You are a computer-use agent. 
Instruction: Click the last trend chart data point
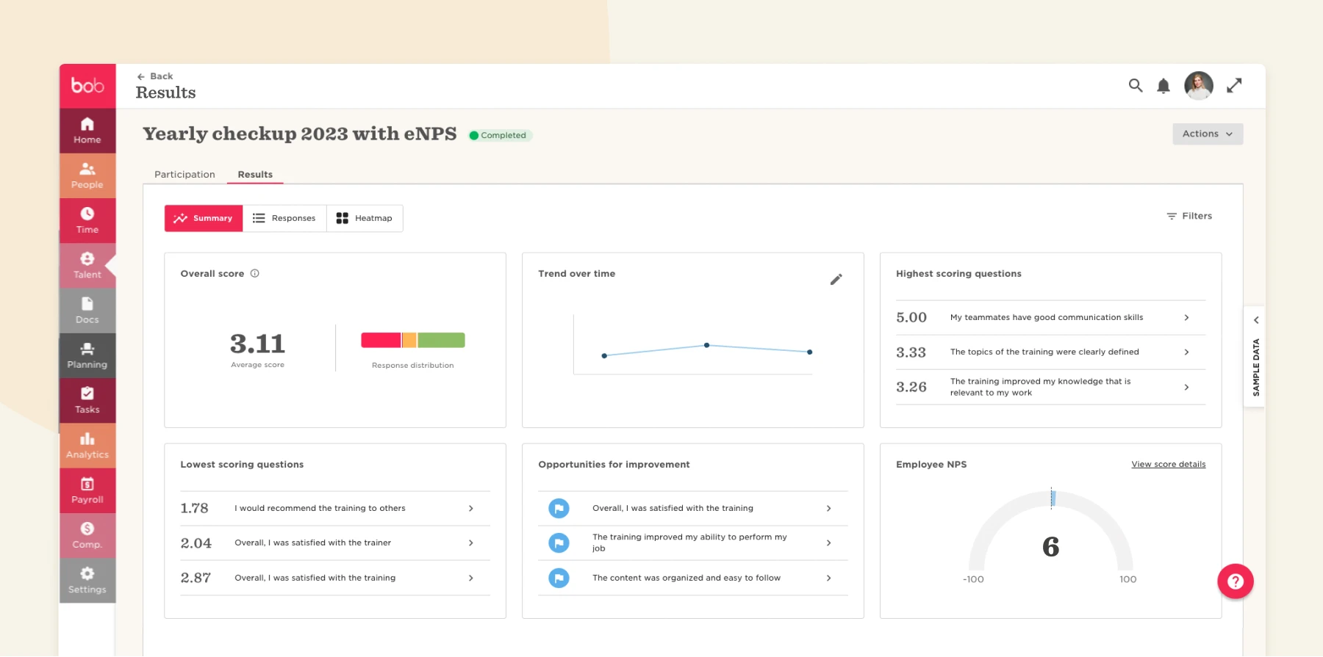(x=810, y=352)
